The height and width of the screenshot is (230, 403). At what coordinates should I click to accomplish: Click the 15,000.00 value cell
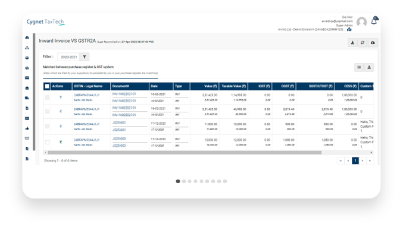point(211,140)
